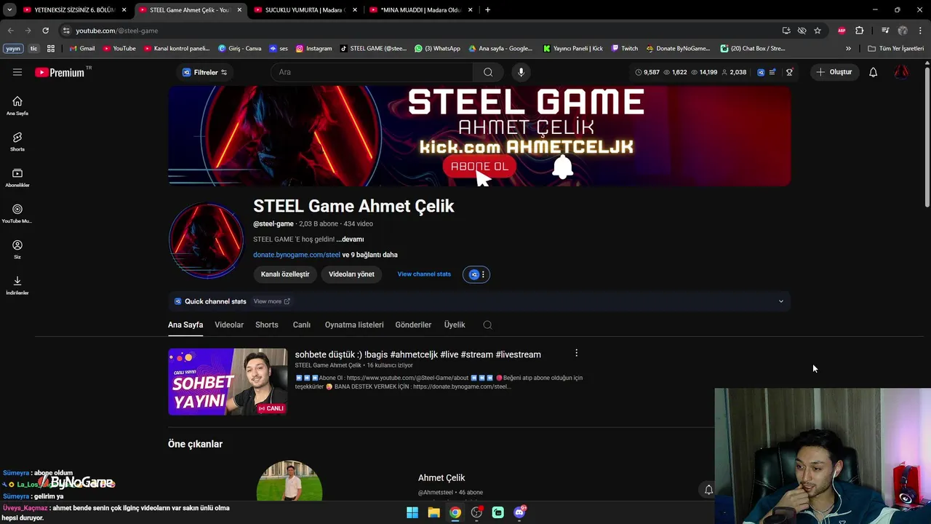Open the Chrome three-dot menu
931x524 pixels.
(x=921, y=31)
